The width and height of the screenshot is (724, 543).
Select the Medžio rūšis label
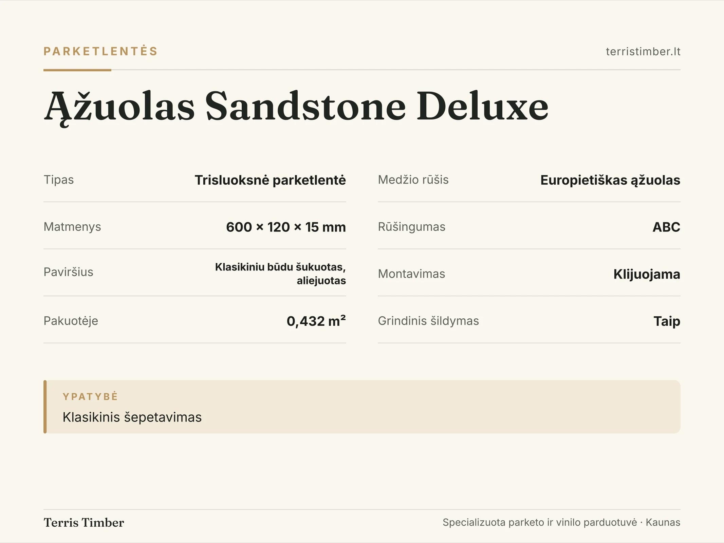[x=413, y=180]
